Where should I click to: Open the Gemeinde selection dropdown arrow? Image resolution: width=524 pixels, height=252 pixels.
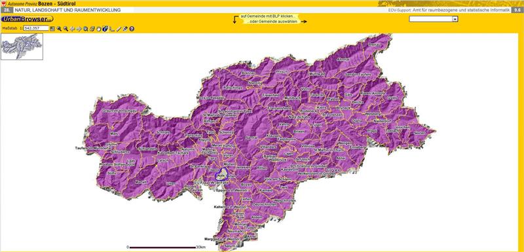pos(455,20)
